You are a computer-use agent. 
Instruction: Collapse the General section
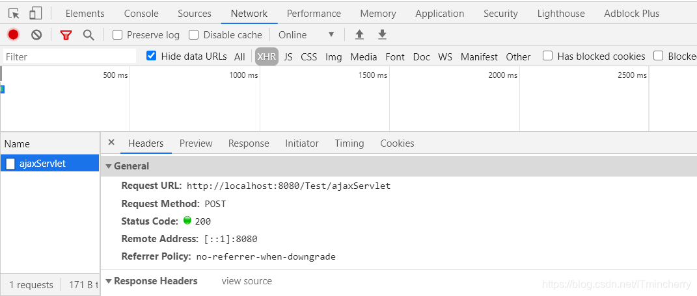(x=109, y=166)
